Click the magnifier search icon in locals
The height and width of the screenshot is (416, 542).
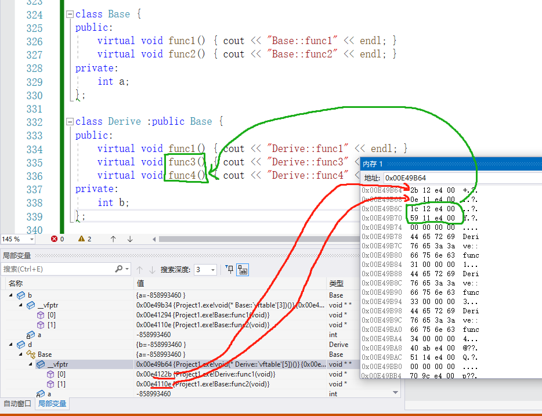(x=119, y=269)
